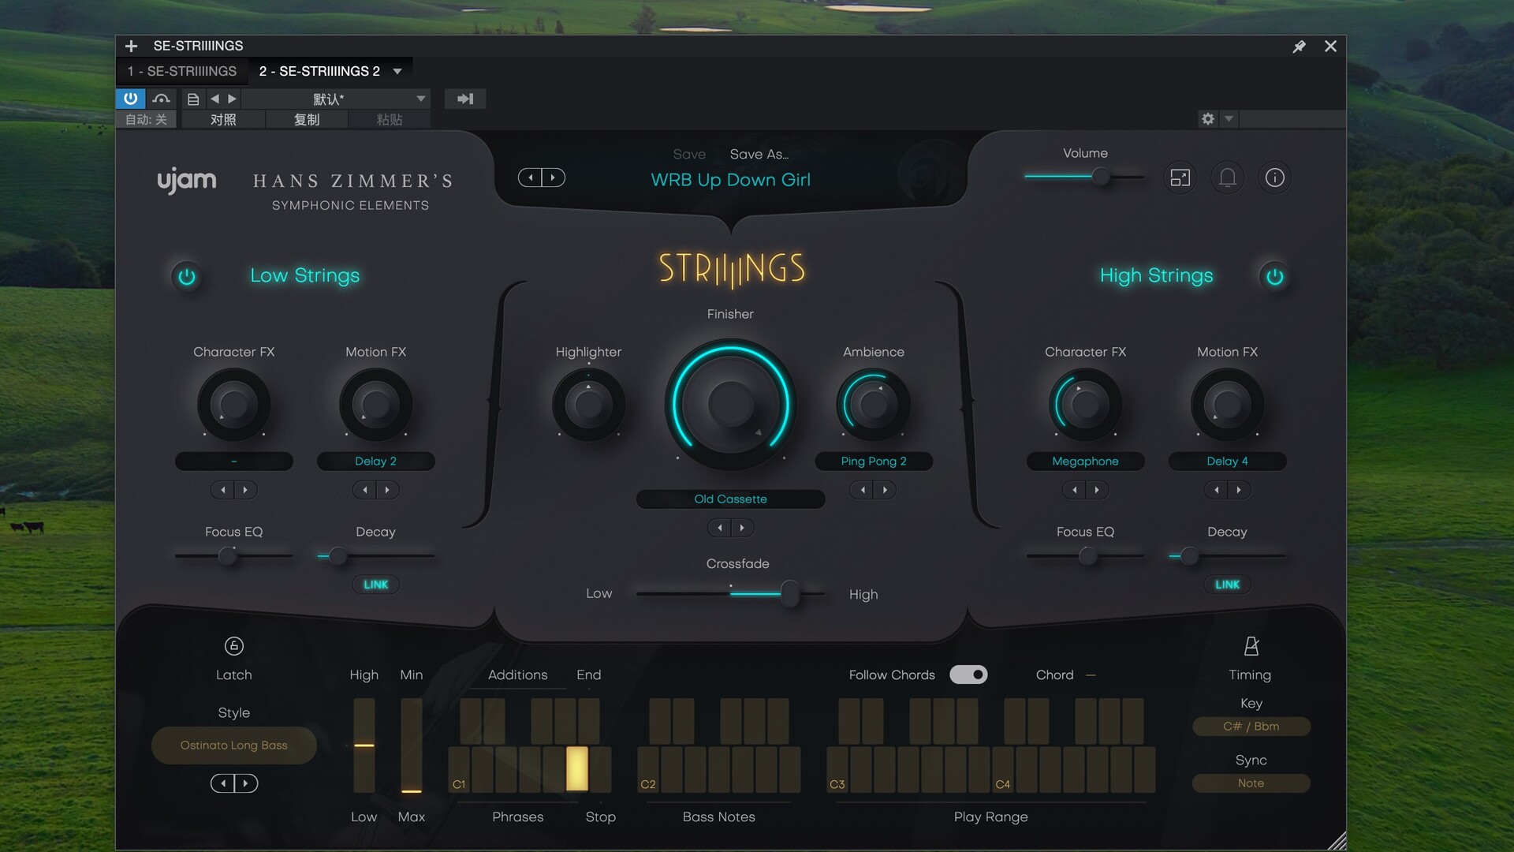1514x852 pixels.
Task: Open the Ostinato Long Bass style selector
Action: pyautogui.click(x=234, y=745)
